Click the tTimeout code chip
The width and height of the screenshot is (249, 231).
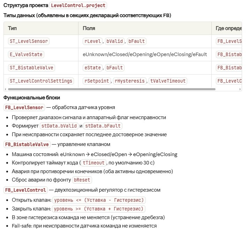tap(93, 162)
